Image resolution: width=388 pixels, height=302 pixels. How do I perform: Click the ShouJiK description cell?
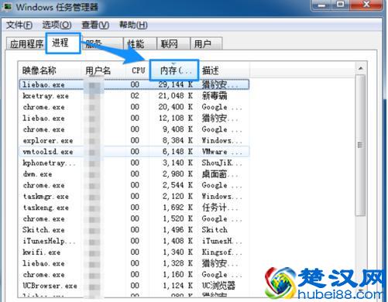222,163
